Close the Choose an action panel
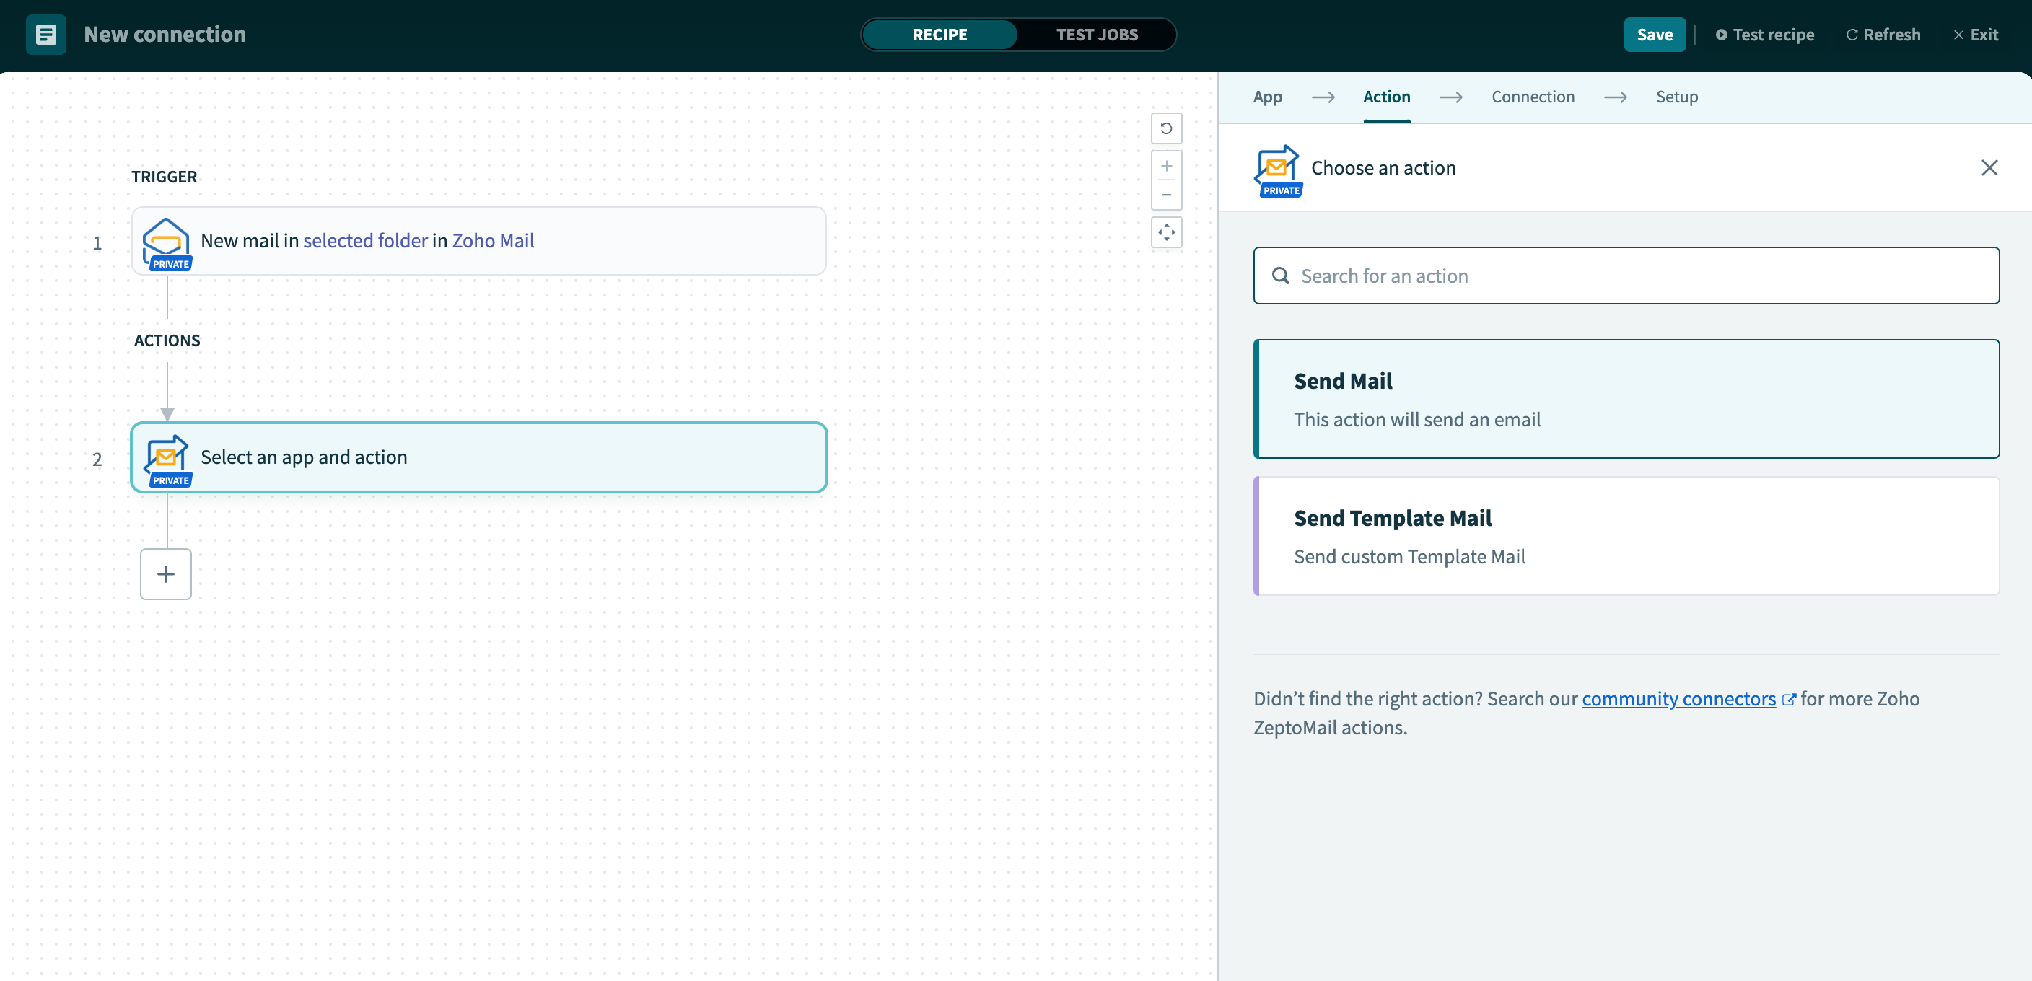This screenshot has width=2032, height=981. click(x=1989, y=168)
